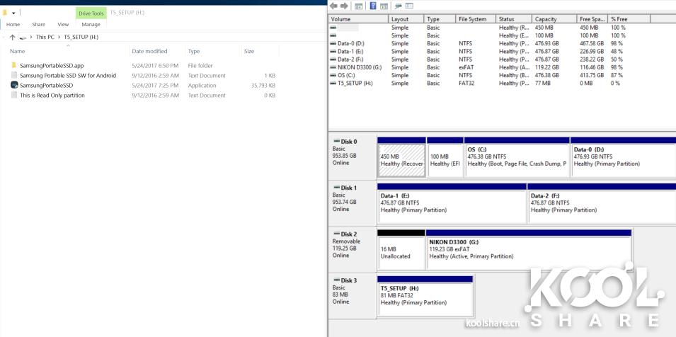Click the Back arrow in Disk Management toolbar
Image resolution: width=676 pixels, height=337 pixels.
[x=333, y=6]
